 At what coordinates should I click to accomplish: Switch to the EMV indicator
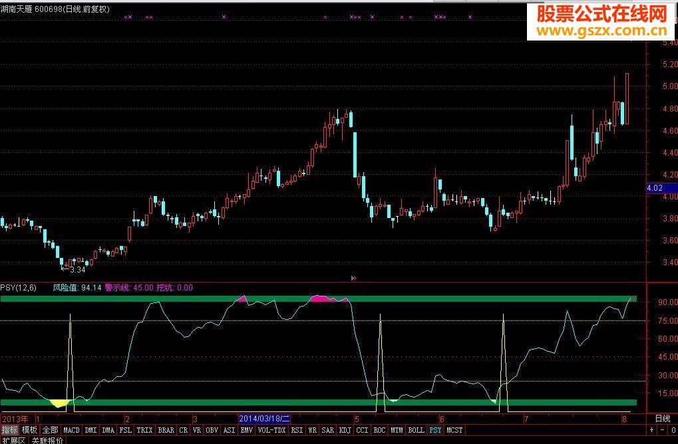(x=246, y=430)
